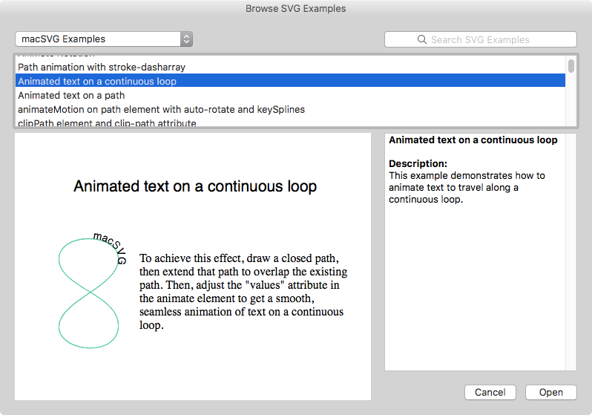Click the dropdown's up-down arrow stepper
This screenshot has width=592, height=415.
[x=187, y=39]
